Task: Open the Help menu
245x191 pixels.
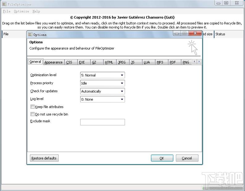Action: tap(36, 11)
